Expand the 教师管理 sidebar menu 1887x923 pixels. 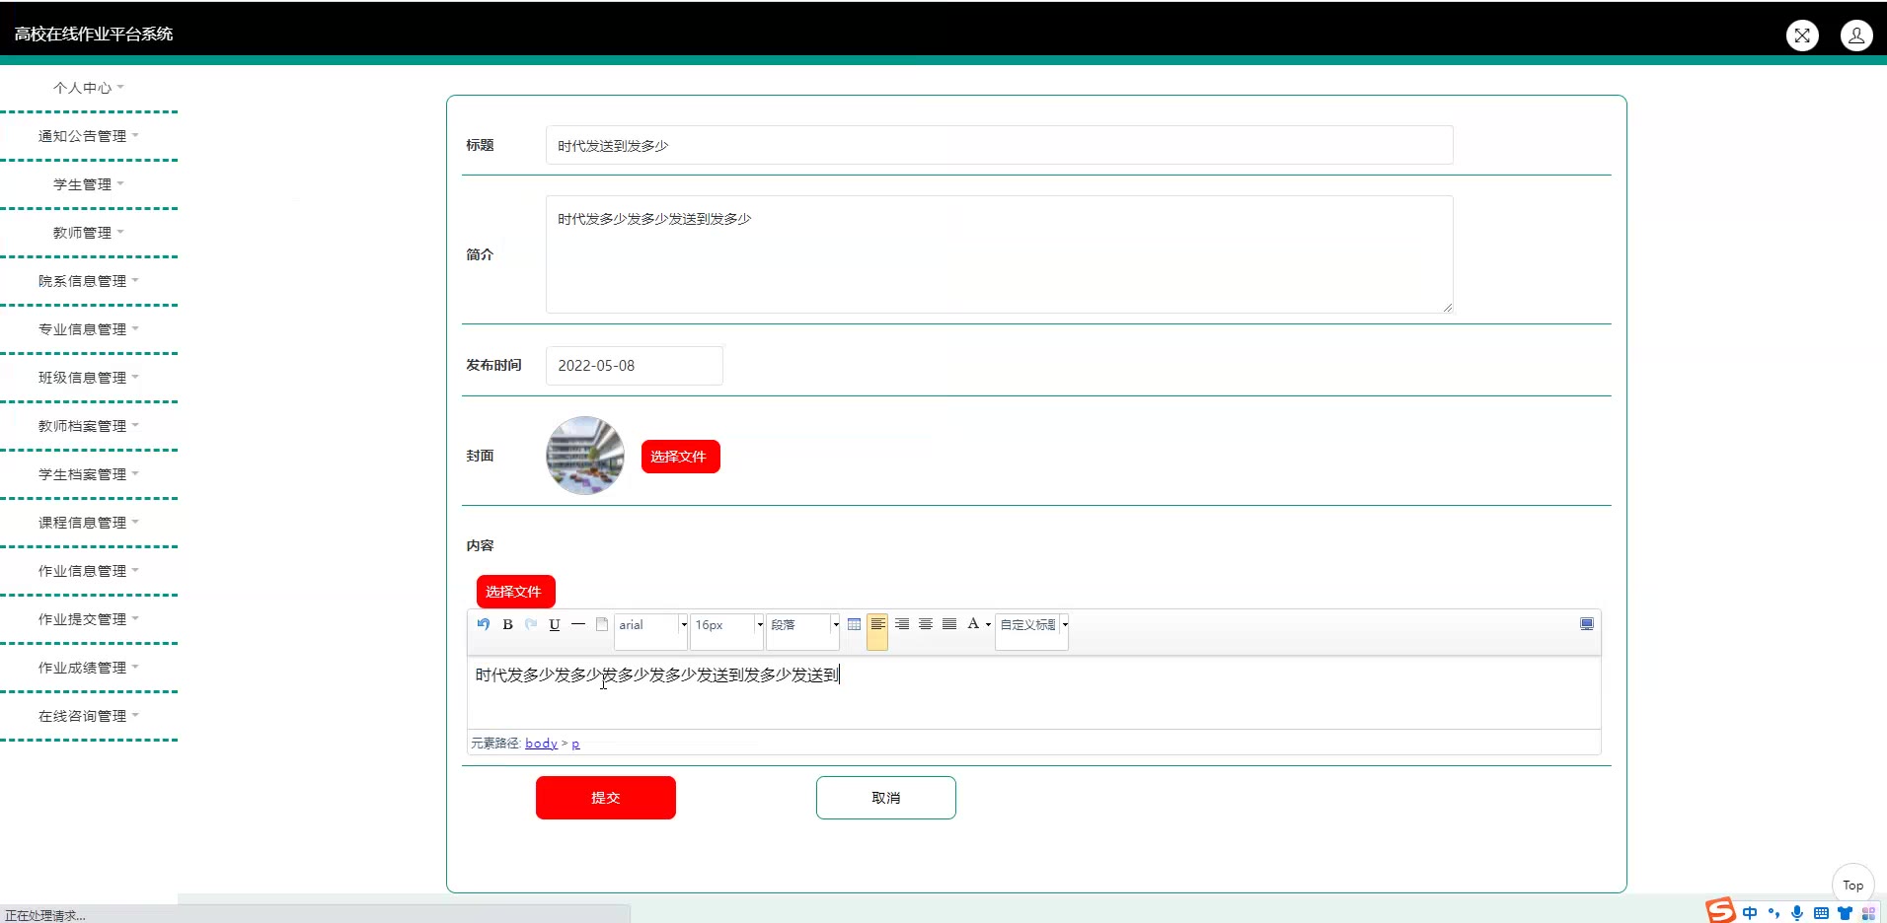89,233
